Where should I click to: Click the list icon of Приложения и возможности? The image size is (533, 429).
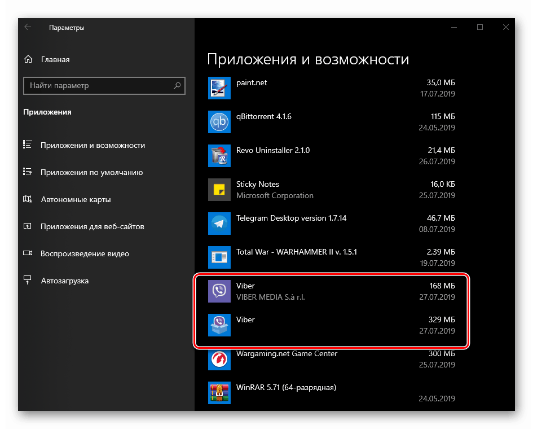28,145
